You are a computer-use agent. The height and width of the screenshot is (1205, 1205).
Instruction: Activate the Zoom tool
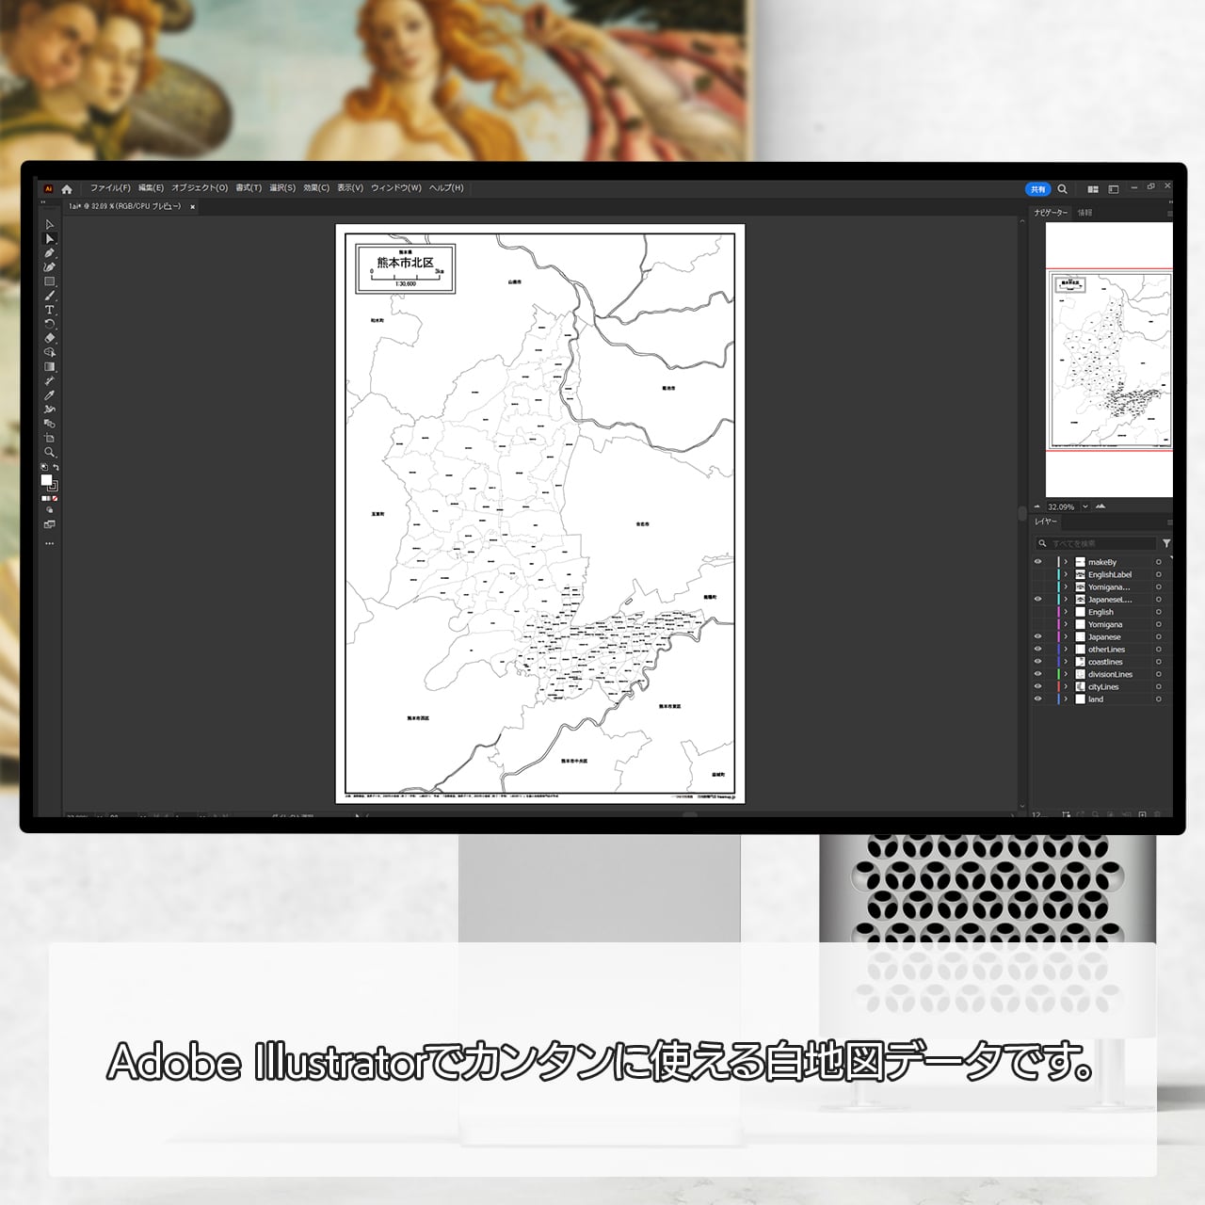coord(50,452)
